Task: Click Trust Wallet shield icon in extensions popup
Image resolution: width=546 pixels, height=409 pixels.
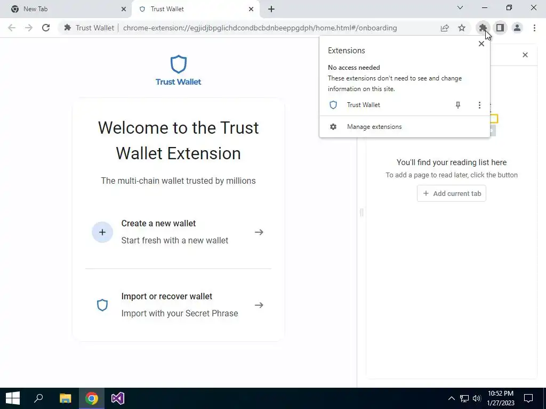Action: click(333, 105)
